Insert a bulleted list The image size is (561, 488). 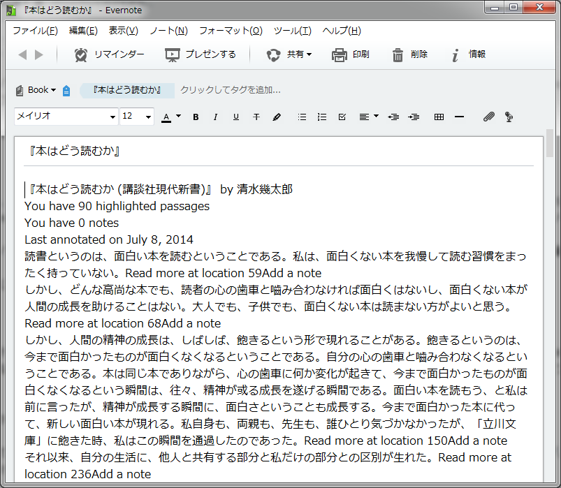point(302,117)
